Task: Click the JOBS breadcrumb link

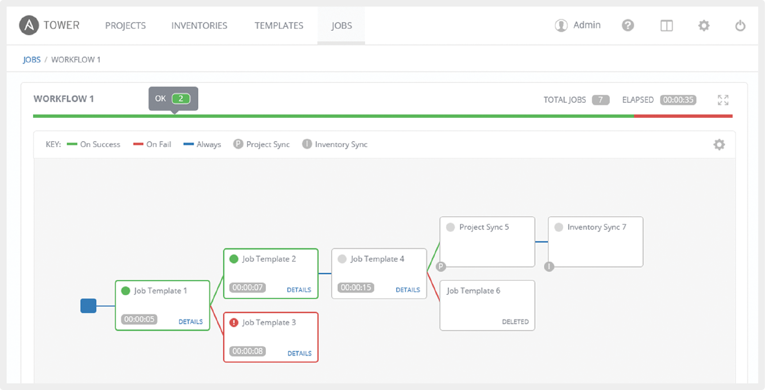Action: pyautogui.click(x=32, y=59)
